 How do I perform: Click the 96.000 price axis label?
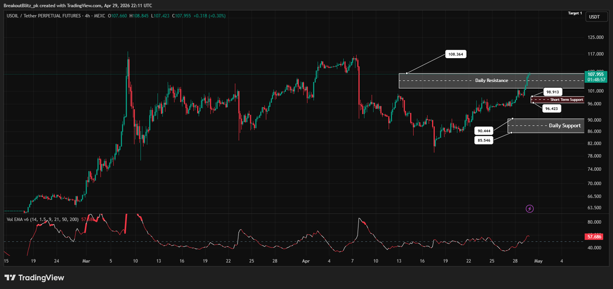(x=595, y=103)
